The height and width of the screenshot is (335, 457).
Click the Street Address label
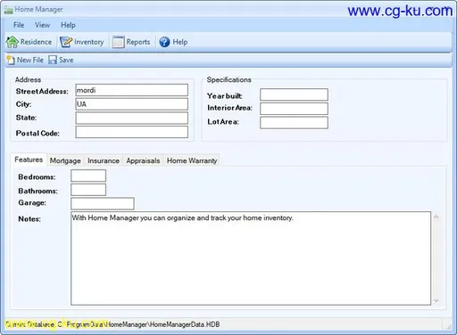pyautogui.click(x=42, y=92)
